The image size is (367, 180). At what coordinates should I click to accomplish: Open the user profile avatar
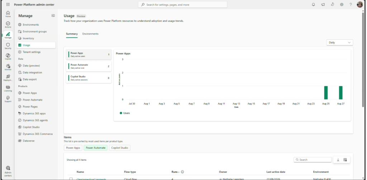click(360, 4)
